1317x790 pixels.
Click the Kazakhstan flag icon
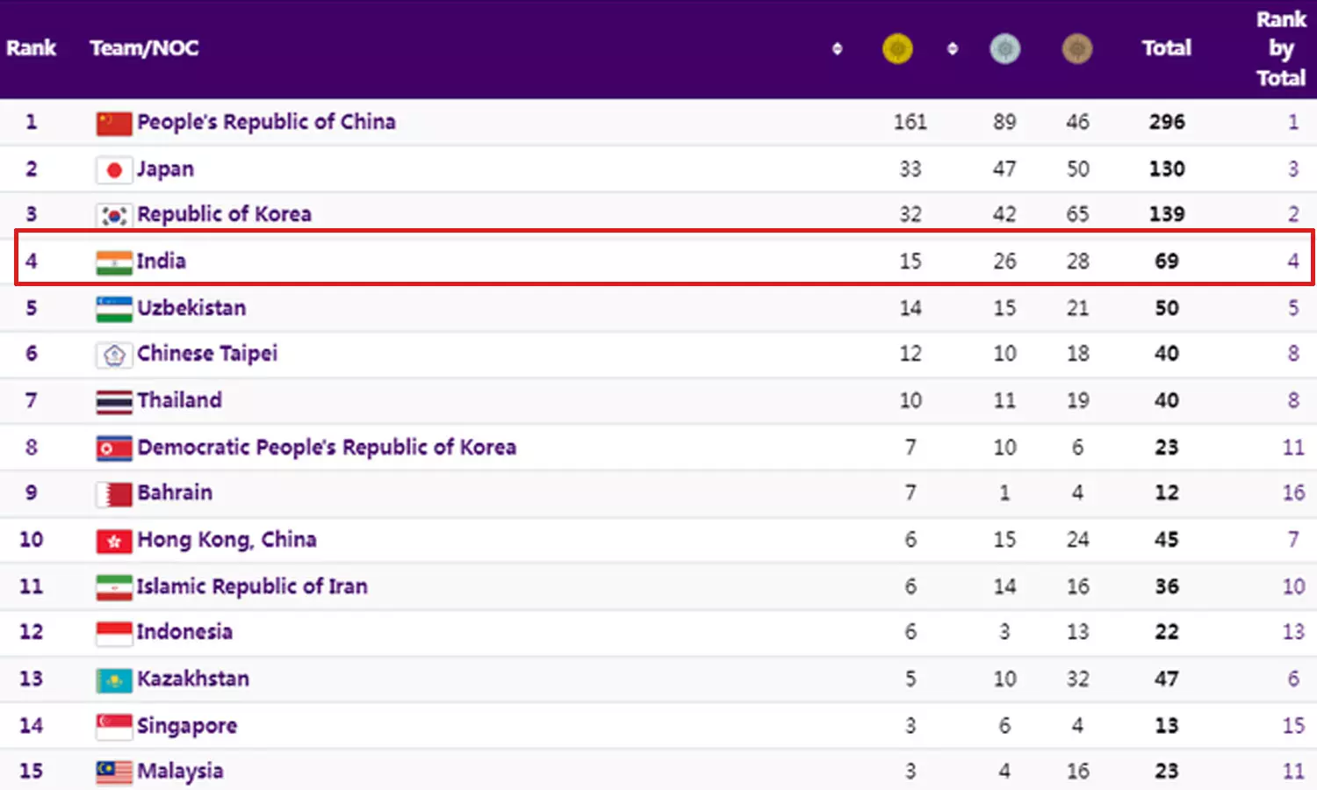coord(114,679)
